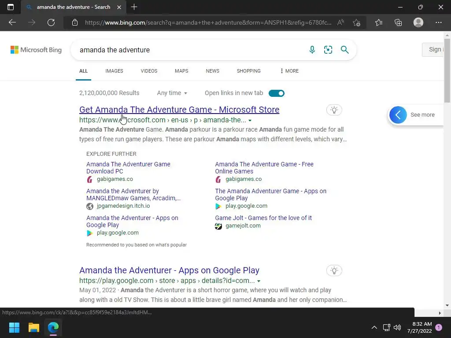Click the vertical page scrollbar thumb
The image size is (451, 338).
click(447, 70)
